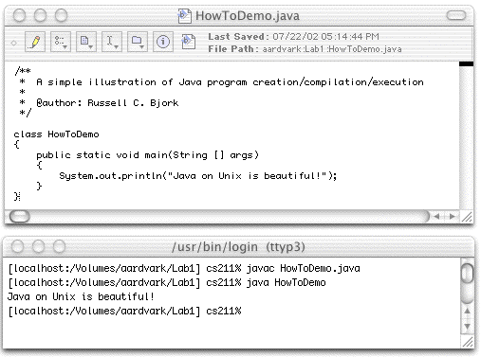The image size is (481, 357).
Task: Open the document file options popup
Action: (x=86, y=42)
